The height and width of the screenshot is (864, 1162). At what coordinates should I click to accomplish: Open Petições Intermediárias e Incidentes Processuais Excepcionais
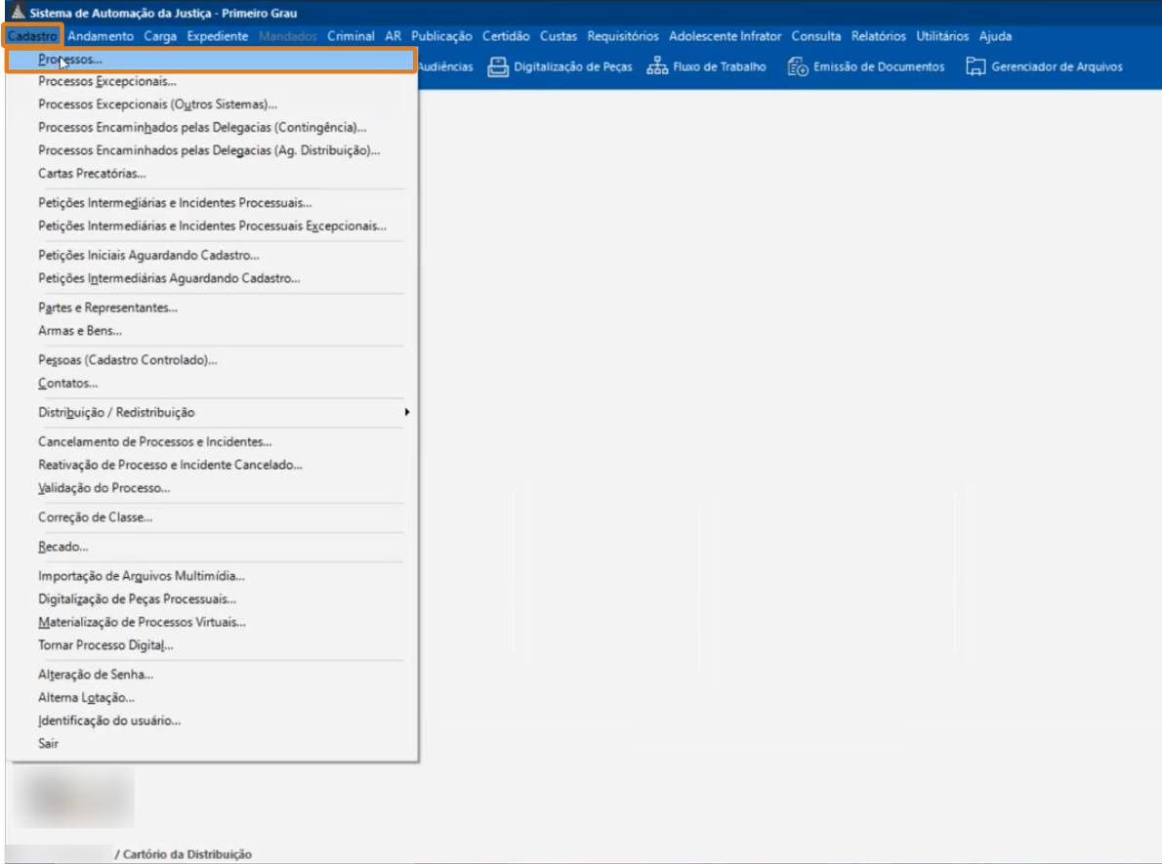pyautogui.click(x=211, y=226)
